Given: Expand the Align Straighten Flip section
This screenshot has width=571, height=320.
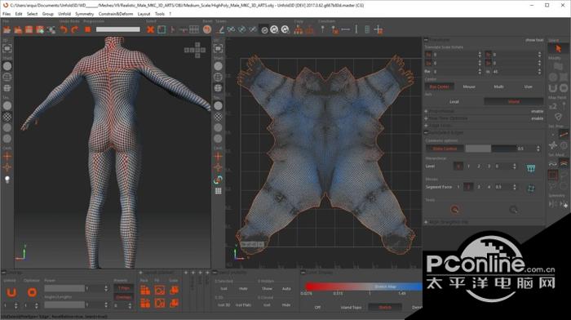Looking at the screenshot, I should [426, 222].
